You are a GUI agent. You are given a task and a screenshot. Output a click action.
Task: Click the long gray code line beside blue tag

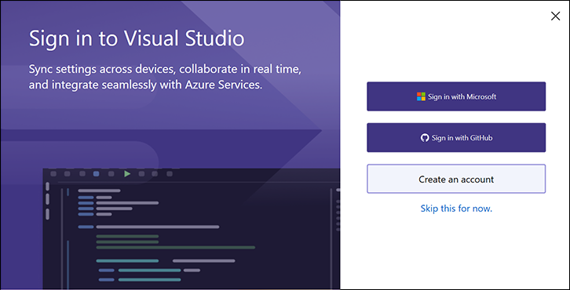(x=157, y=227)
